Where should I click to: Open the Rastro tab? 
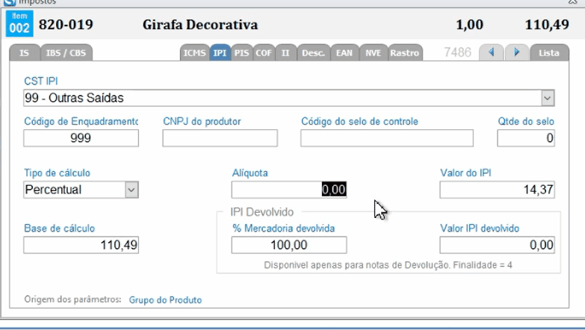point(404,53)
